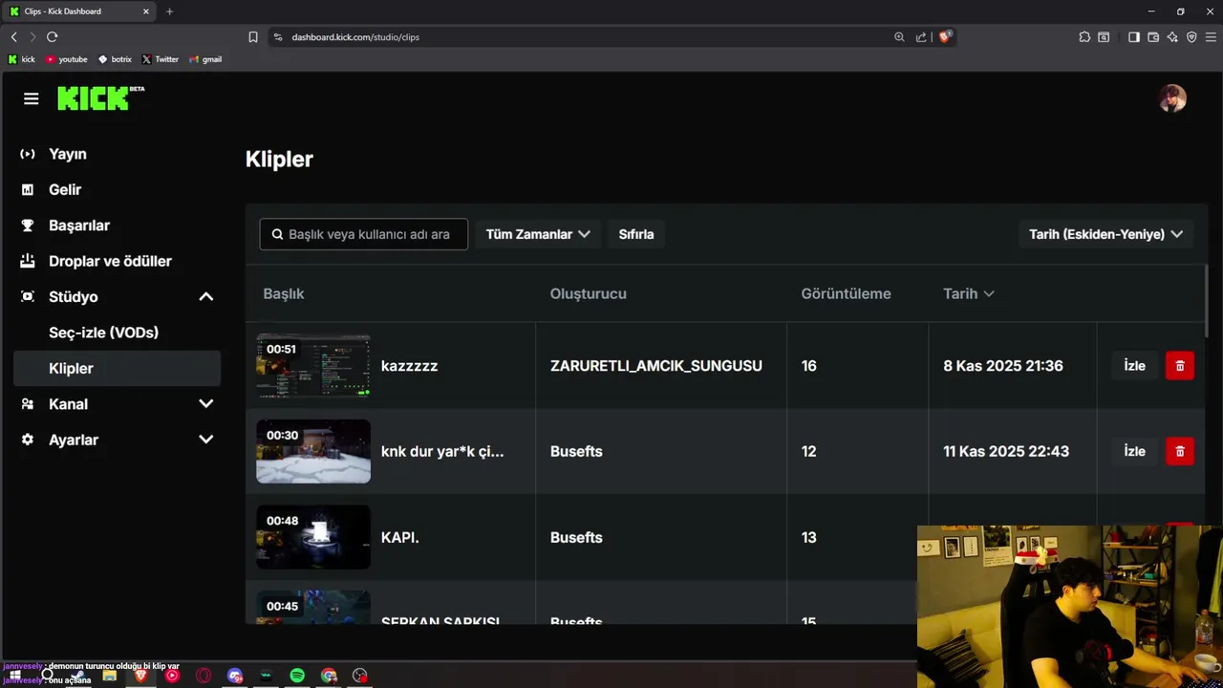The width and height of the screenshot is (1223, 688).
Task: Open Brave Shields icon
Action: pos(945,36)
